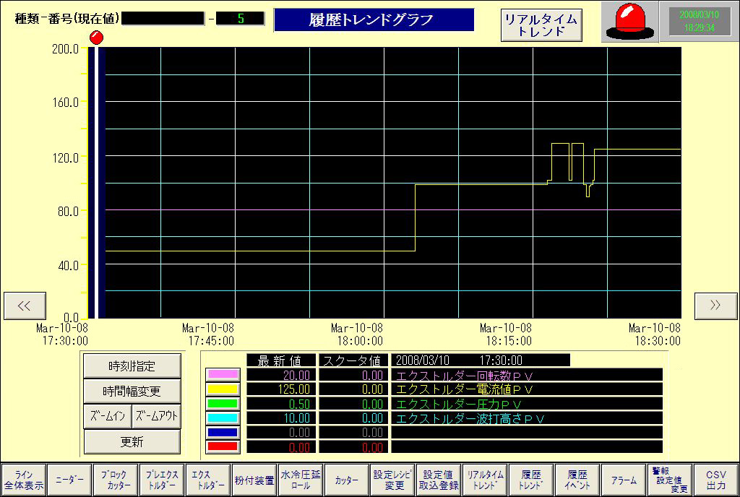Advance the trend with the >> button
Viewport: 740px width, 497px height.
[715, 306]
